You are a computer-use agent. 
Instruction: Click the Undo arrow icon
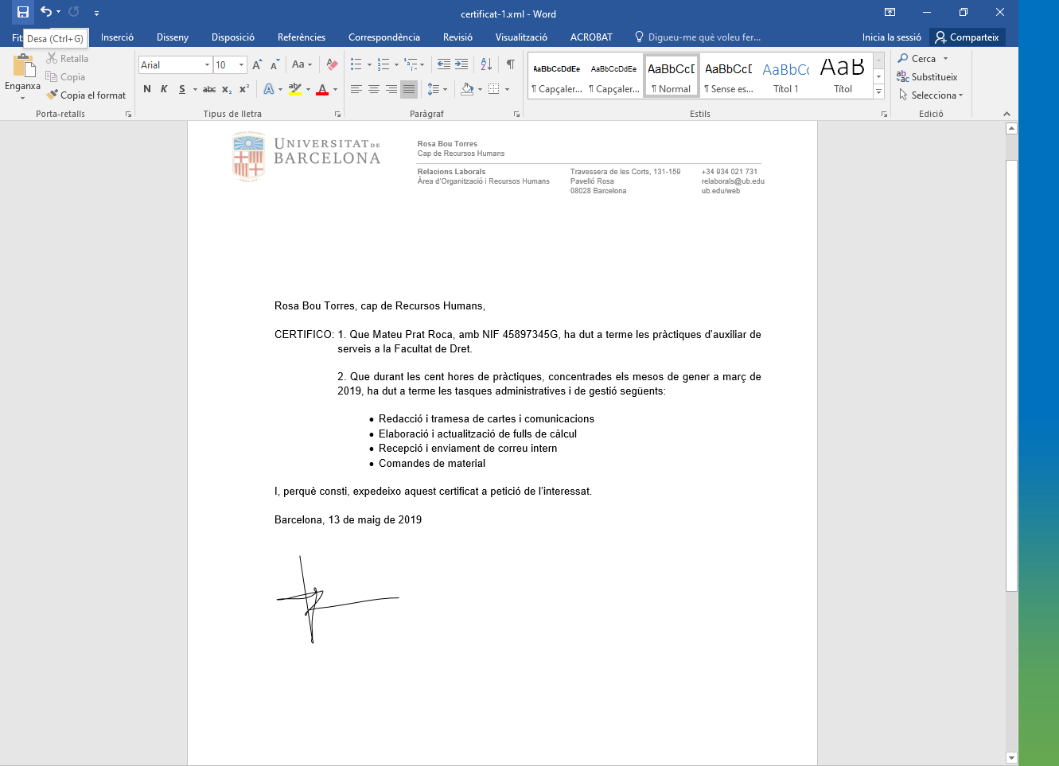pyautogui.click(x=46, y=12)
